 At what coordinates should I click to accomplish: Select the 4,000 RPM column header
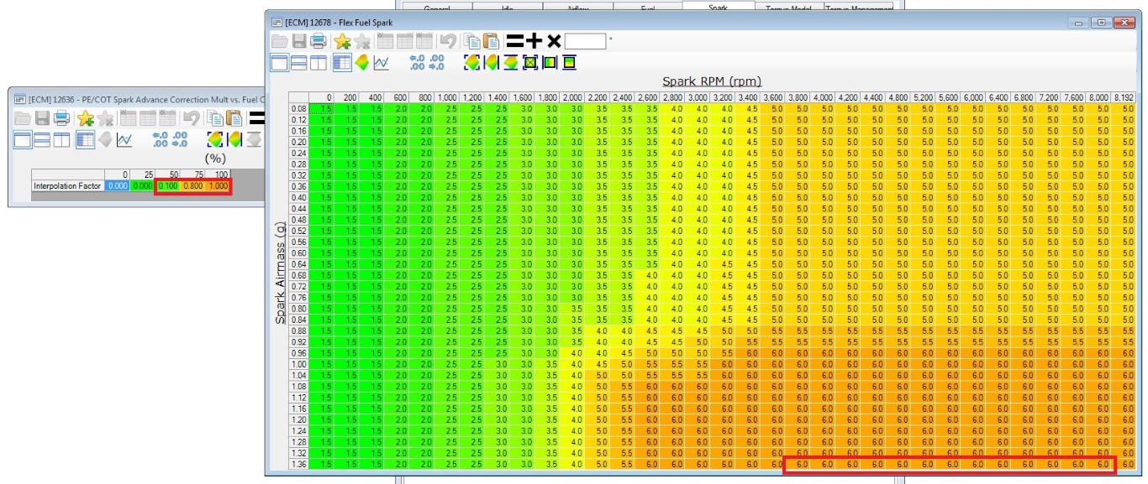coord(824,97)
